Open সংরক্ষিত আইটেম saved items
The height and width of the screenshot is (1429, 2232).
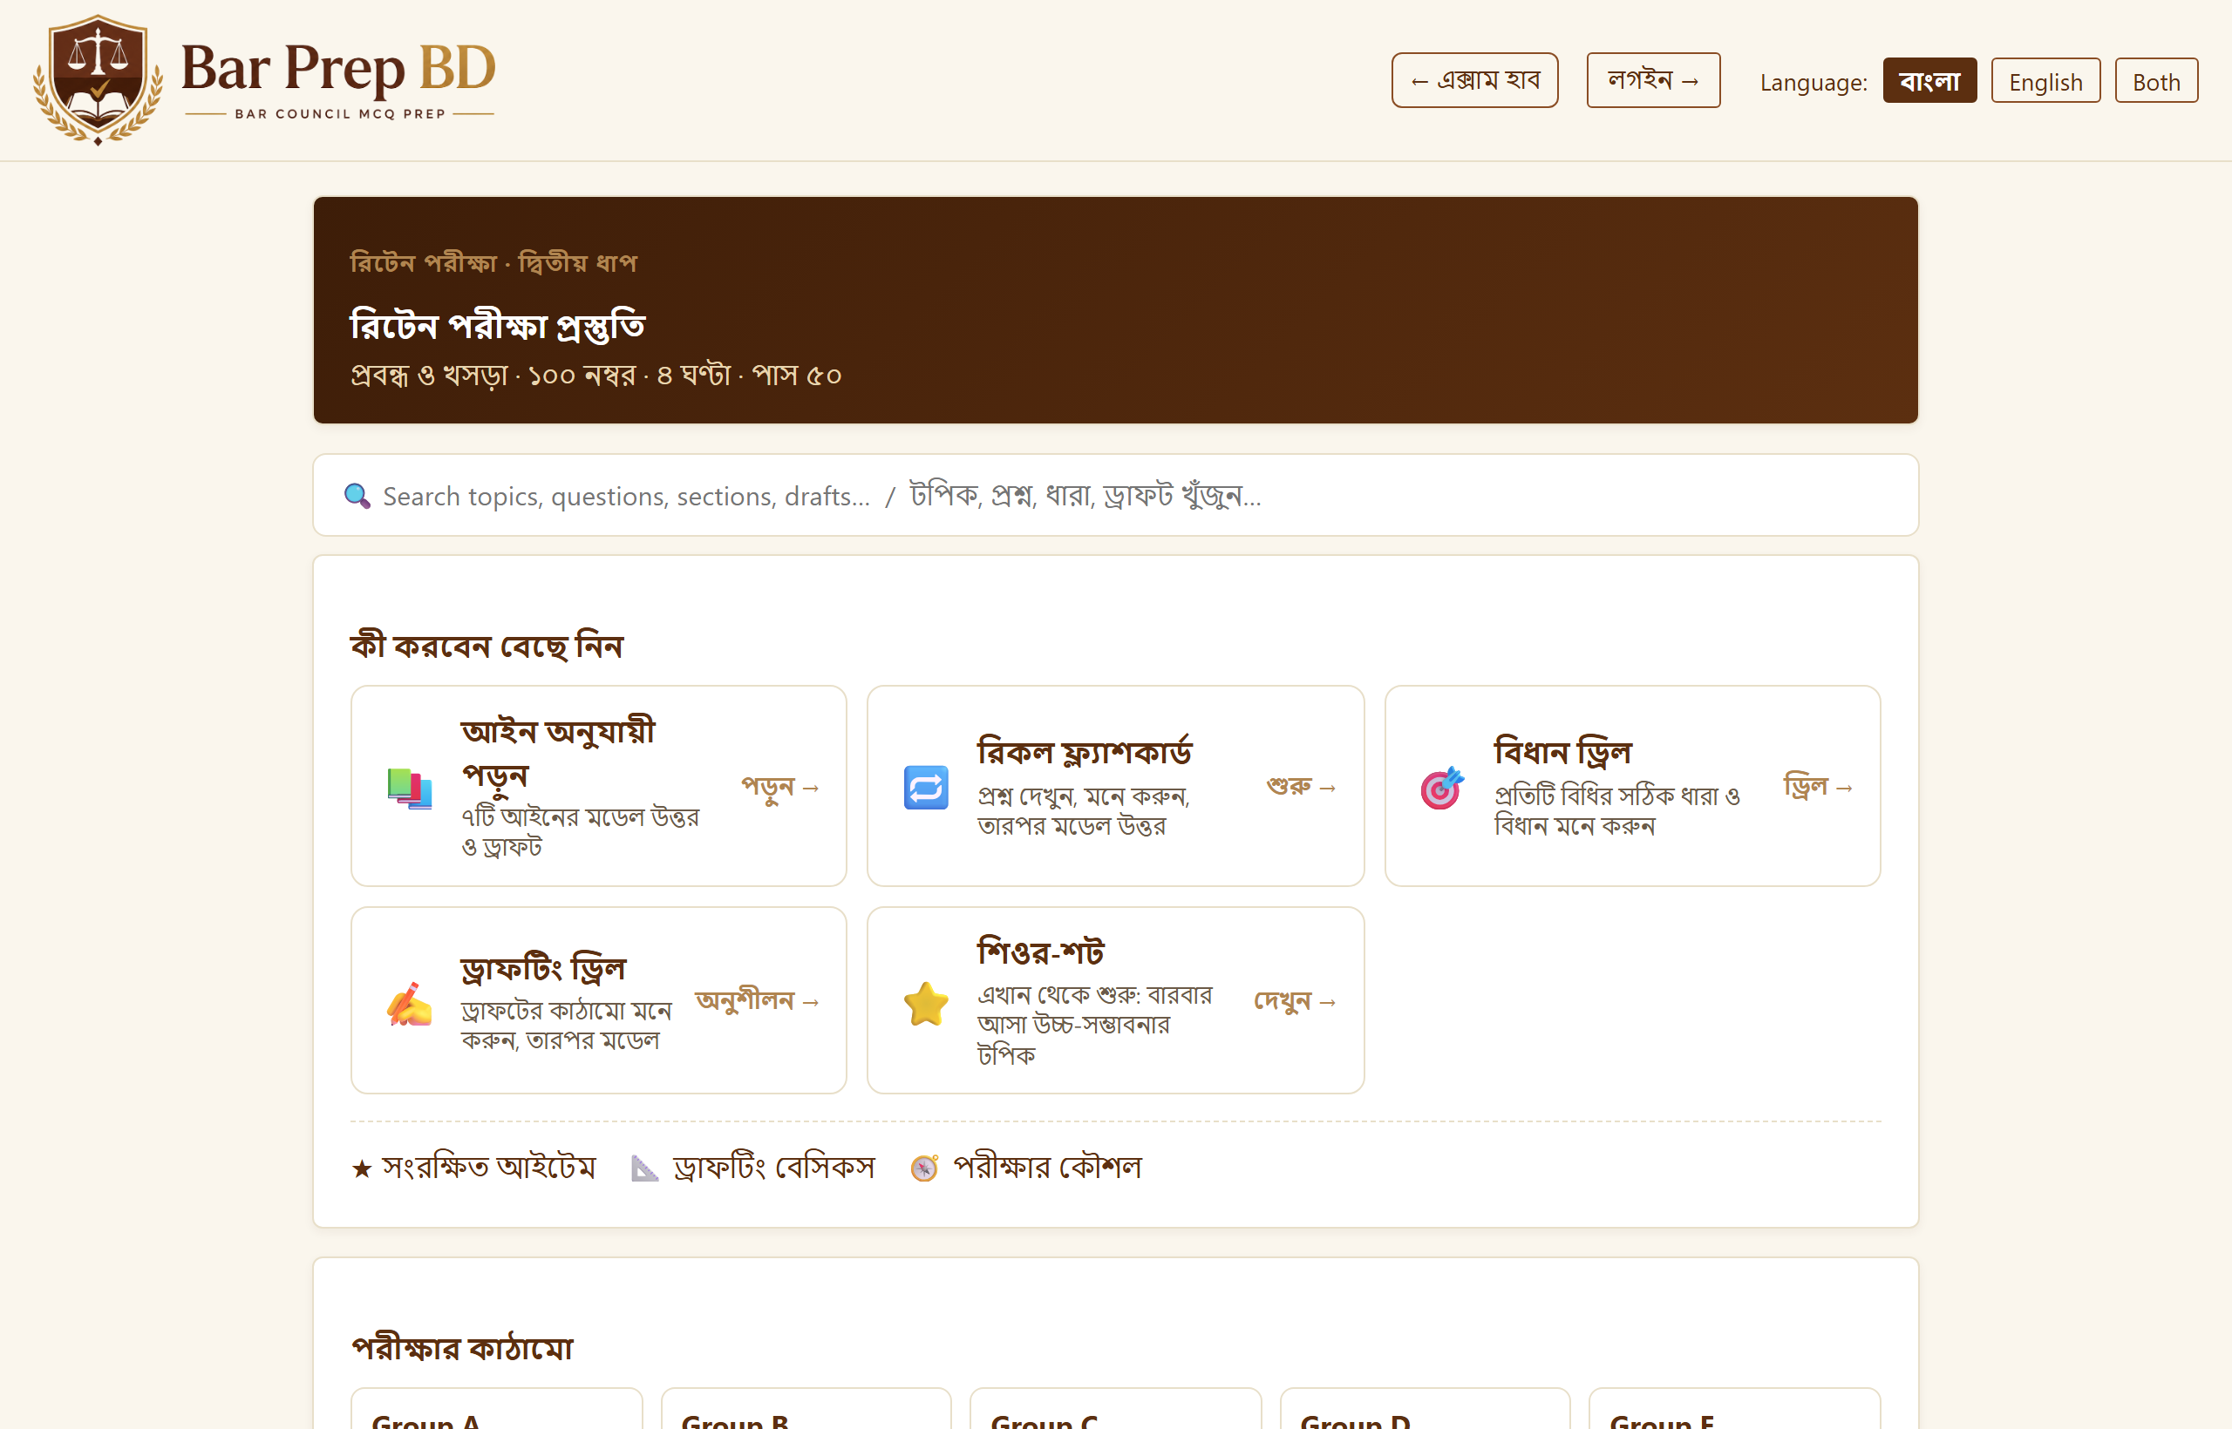(473, 1168)
